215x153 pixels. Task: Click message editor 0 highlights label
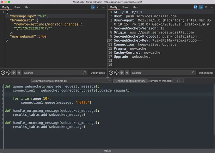click(98, 73)
